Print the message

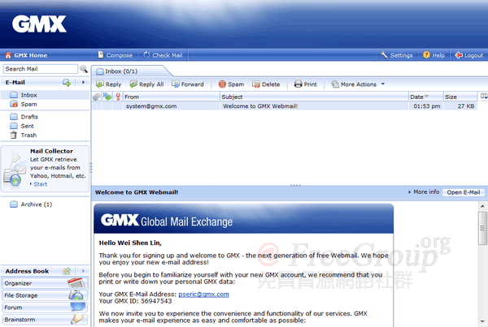(x=305, y=84)
